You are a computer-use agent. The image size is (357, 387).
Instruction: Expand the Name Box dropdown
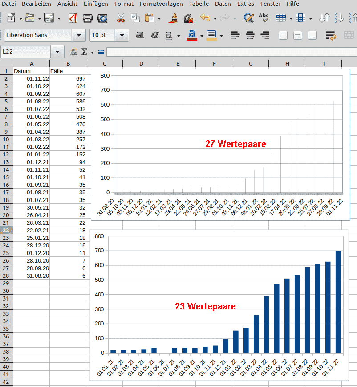pos(57,52)
